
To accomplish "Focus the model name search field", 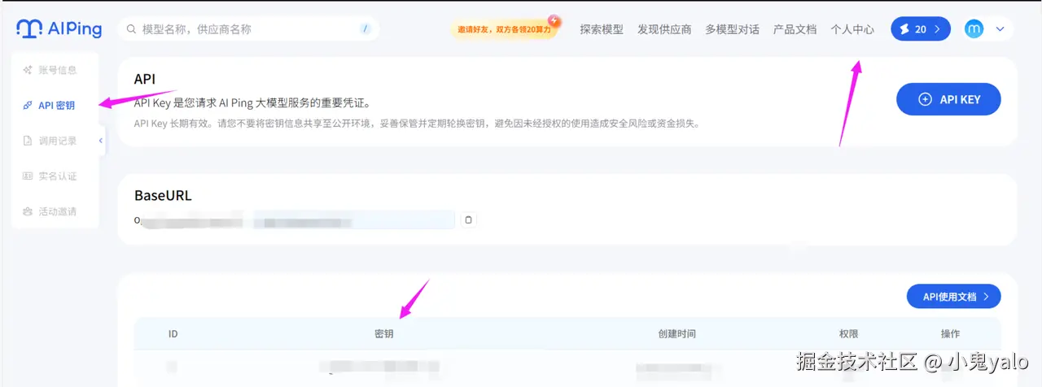I will tap(248, 29).
